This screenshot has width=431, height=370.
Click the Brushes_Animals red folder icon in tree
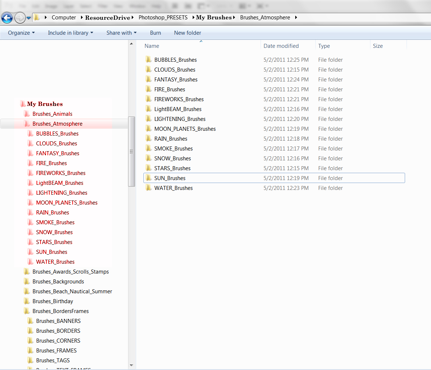27,114
